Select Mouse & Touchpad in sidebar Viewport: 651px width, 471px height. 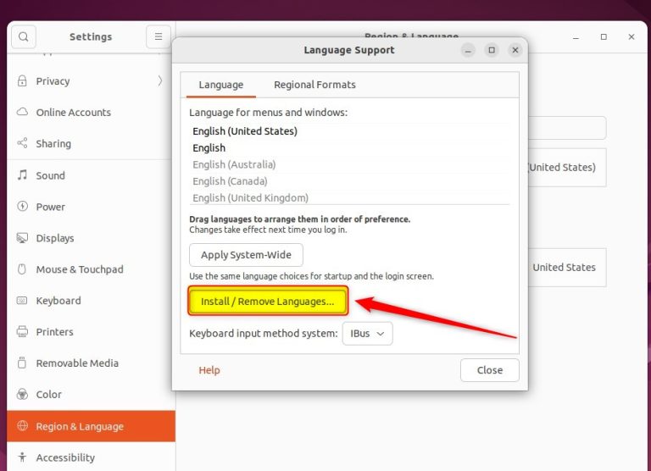[91, 269]
